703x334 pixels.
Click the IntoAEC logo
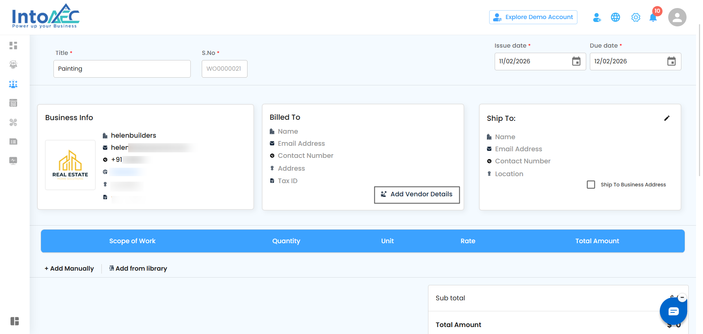45,16
